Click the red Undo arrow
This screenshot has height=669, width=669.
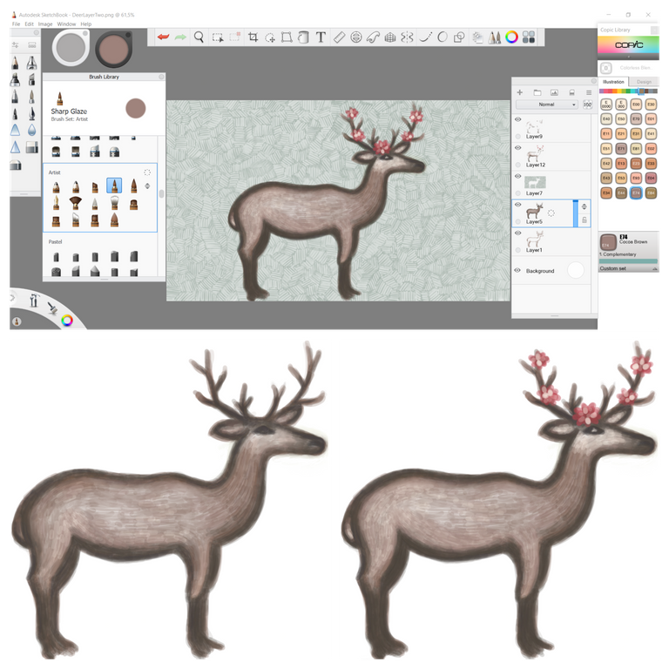(163, 37)
